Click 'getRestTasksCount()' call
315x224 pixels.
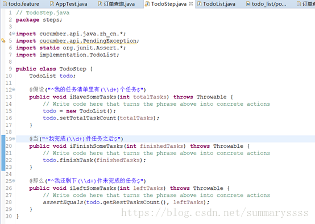coord(135,202)
